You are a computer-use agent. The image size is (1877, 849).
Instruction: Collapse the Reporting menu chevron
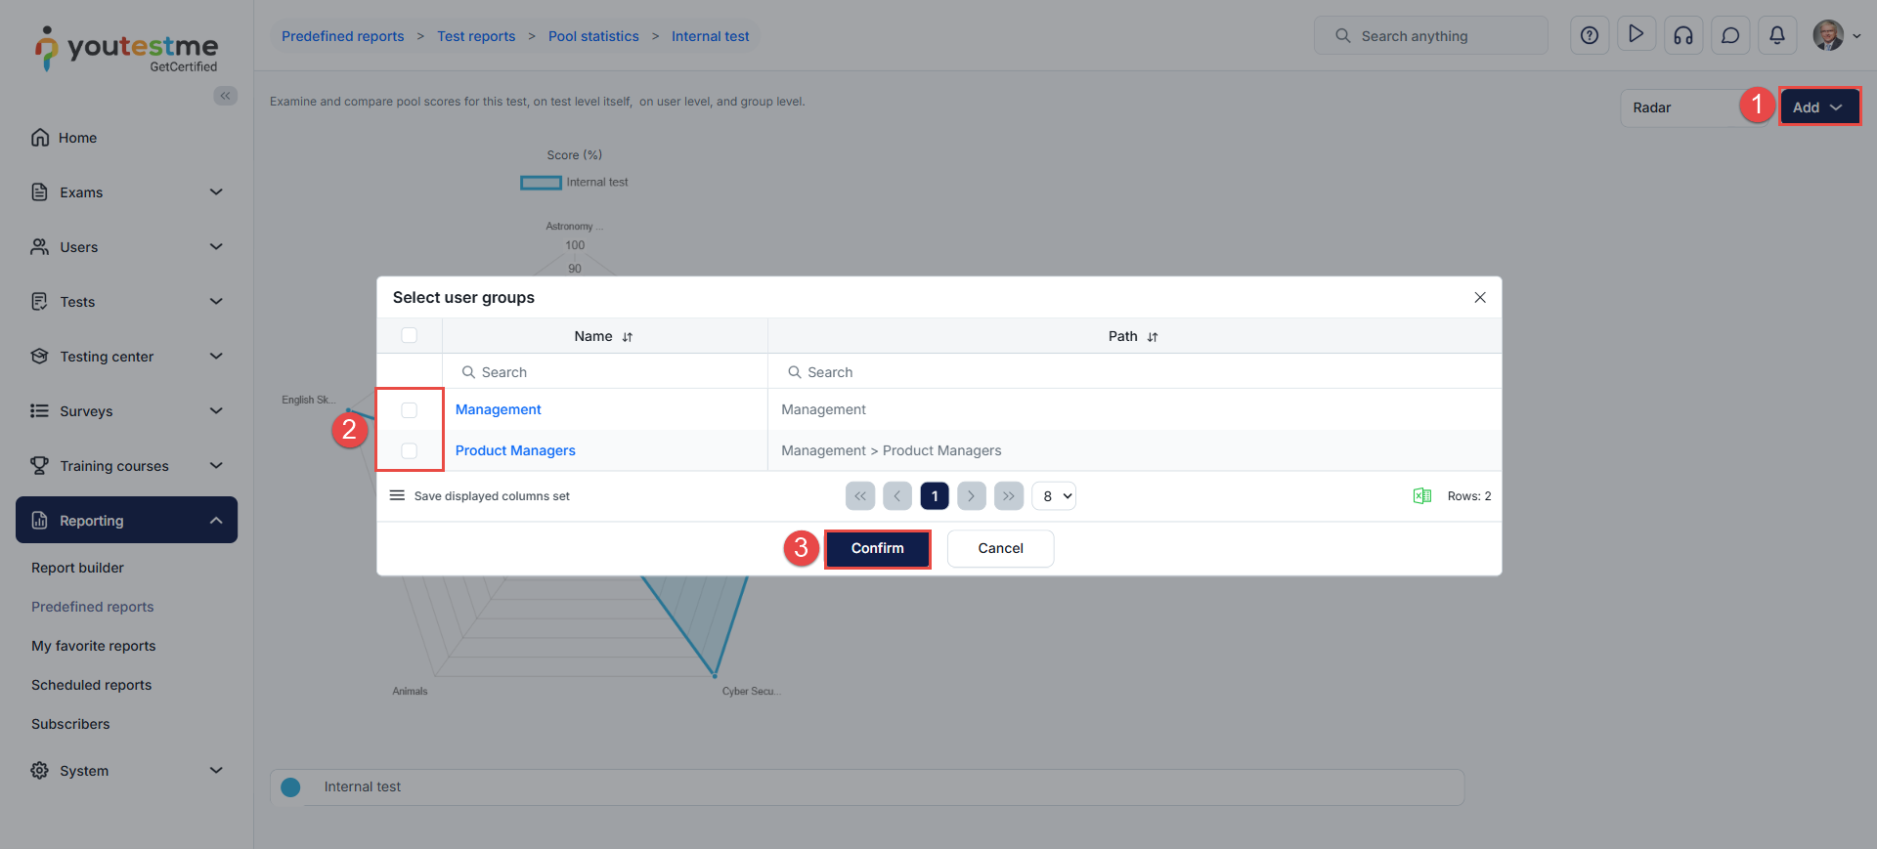click(x=216, y=521)
